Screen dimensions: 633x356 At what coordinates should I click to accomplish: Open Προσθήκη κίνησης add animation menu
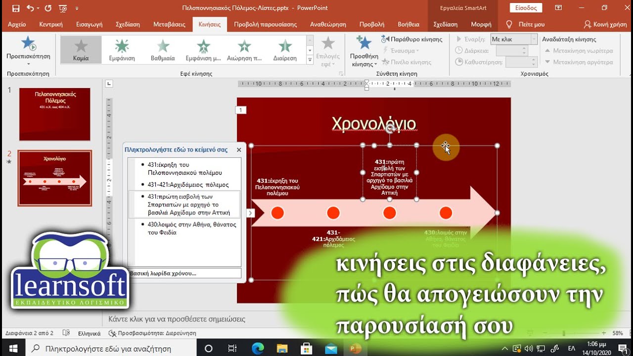pyautogui.click(x=364, y=51)
